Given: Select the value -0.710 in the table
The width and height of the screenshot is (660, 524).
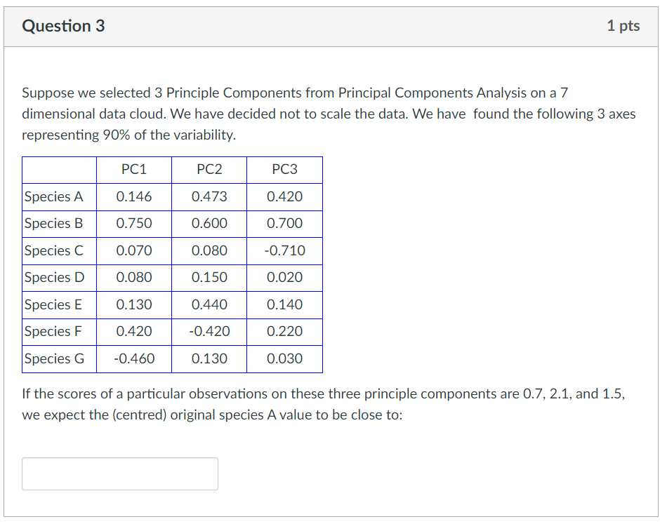Looking at the screenshot, I should [284, 250].
